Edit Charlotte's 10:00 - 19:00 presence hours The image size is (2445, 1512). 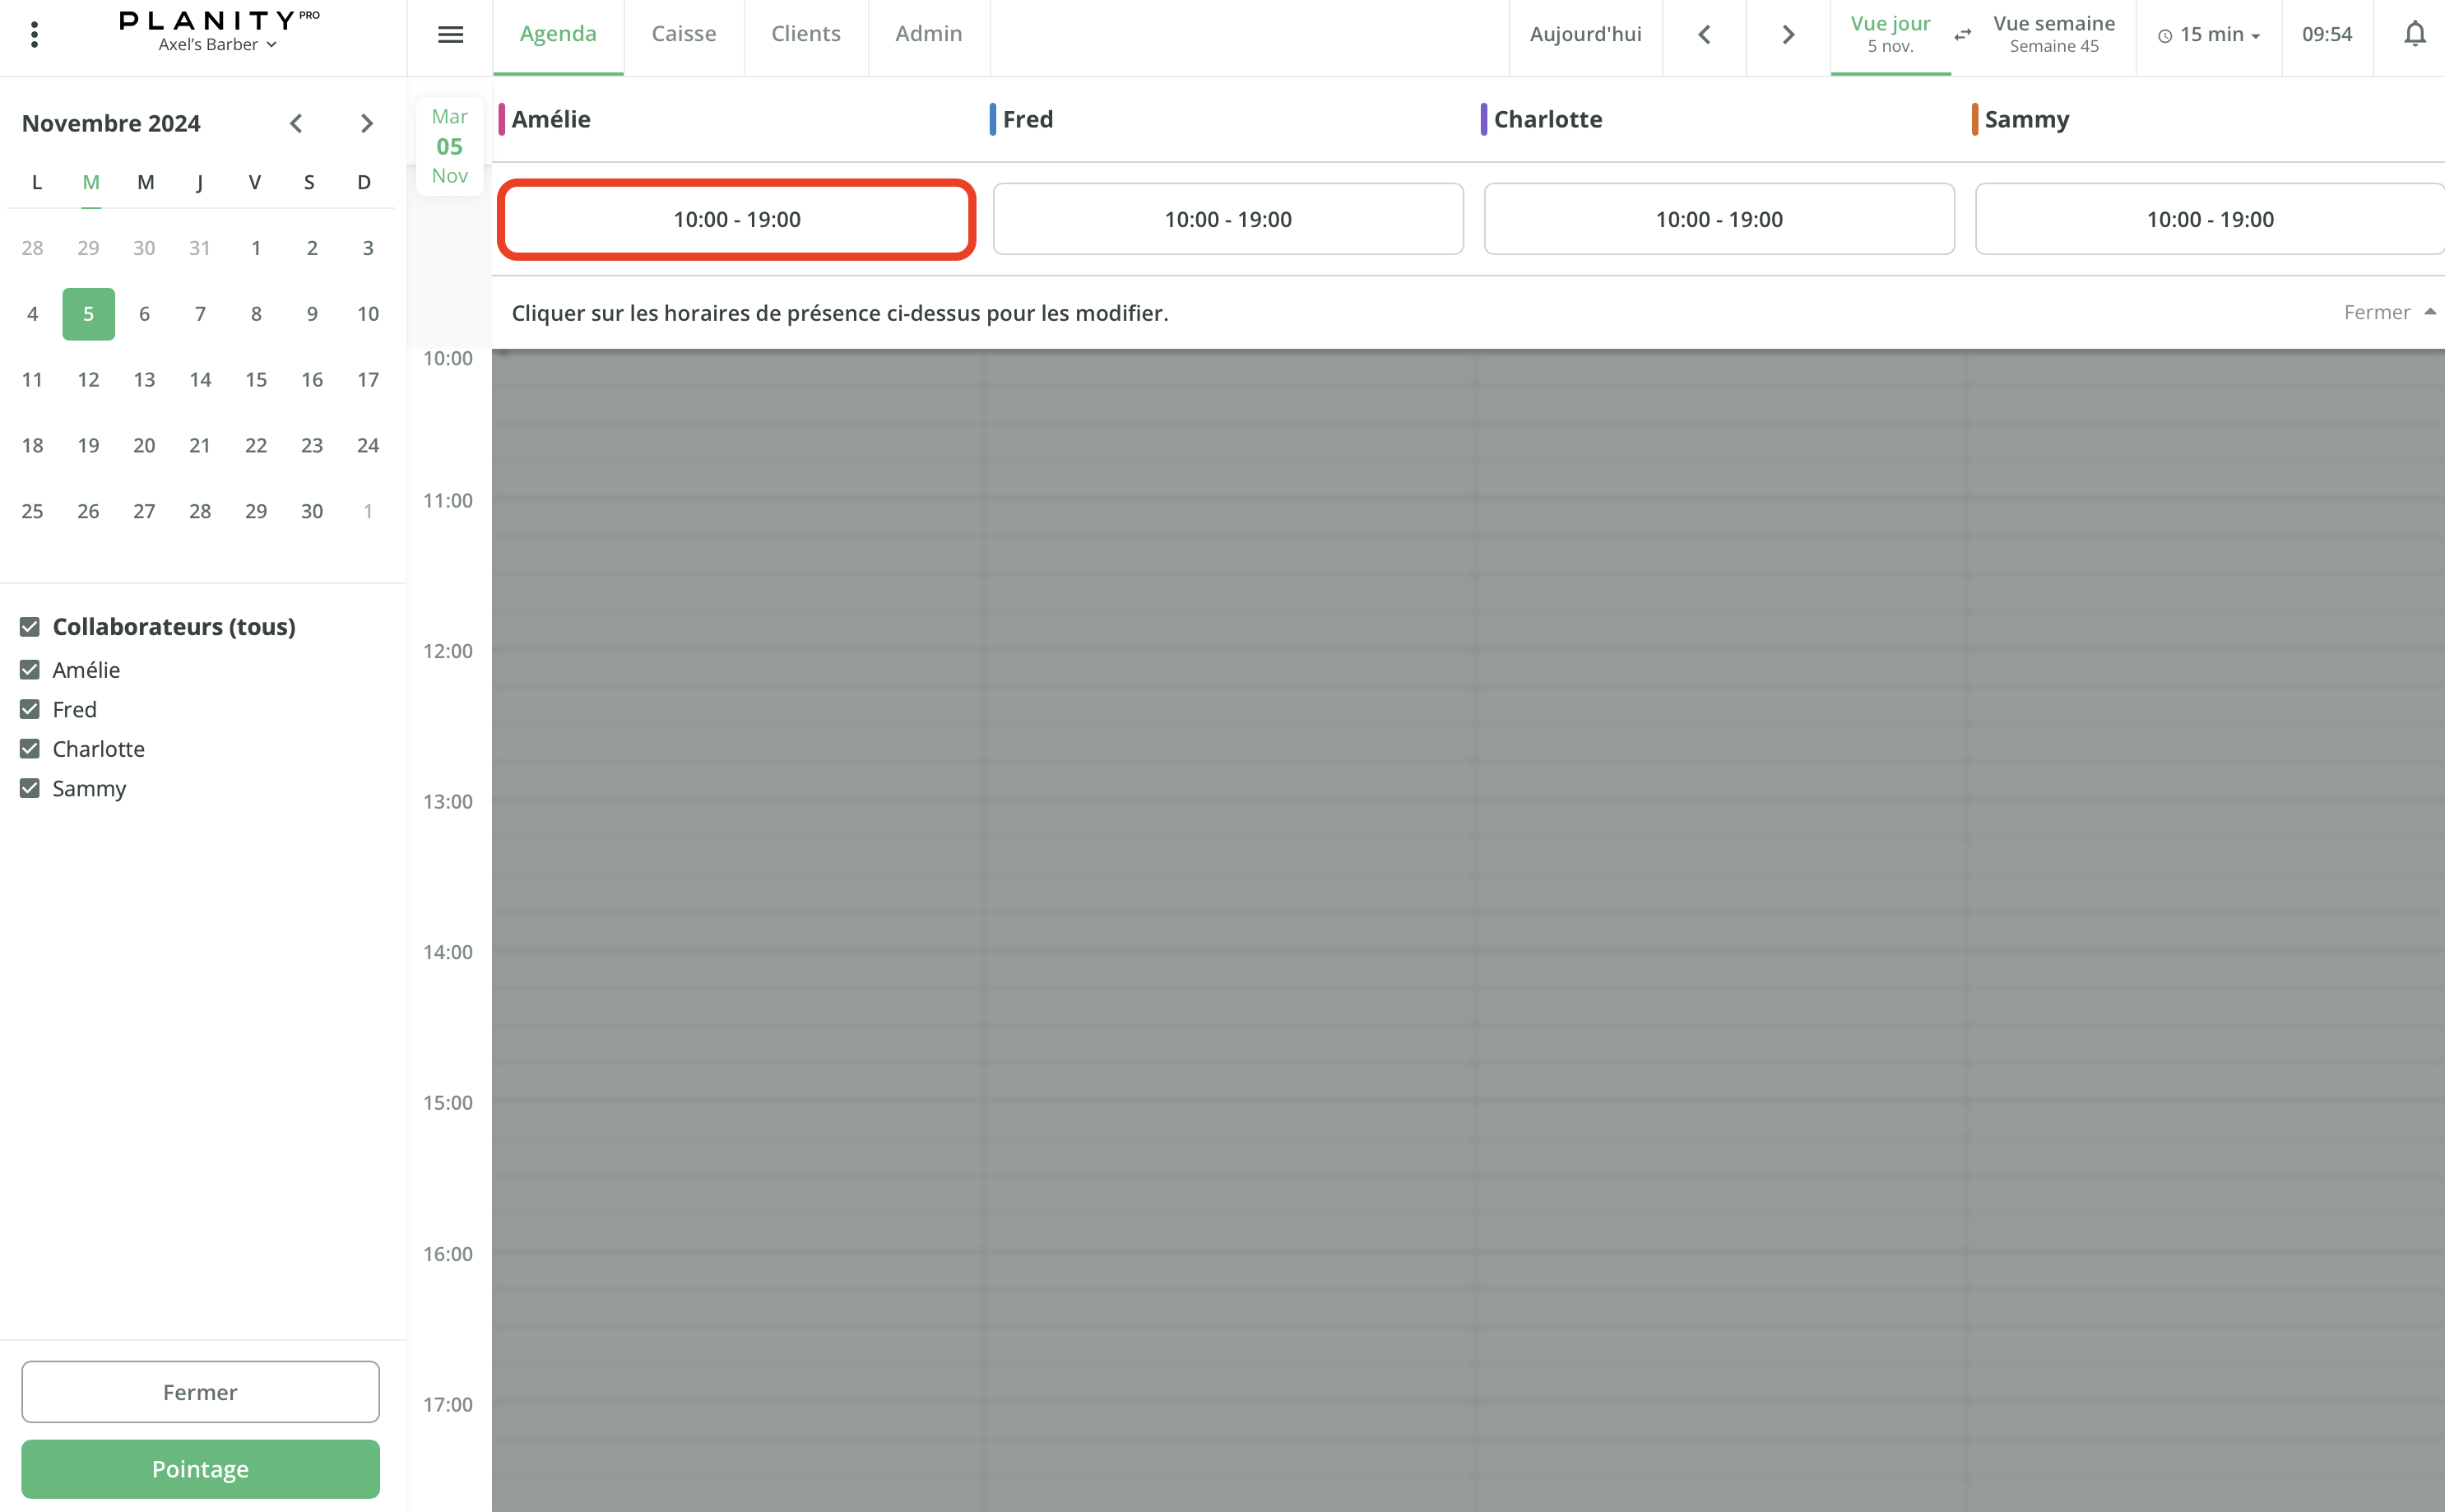(x=1718, y=219)
